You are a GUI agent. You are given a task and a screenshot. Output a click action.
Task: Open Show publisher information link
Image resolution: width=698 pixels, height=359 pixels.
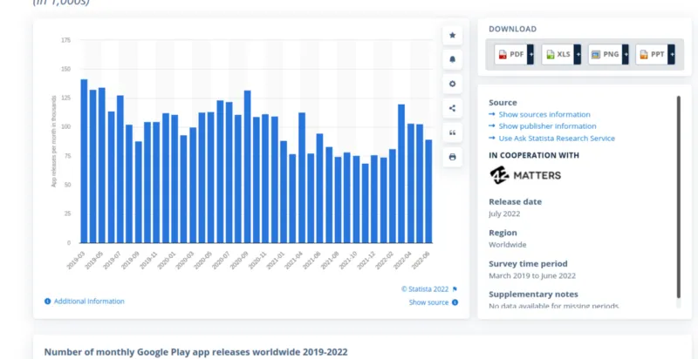pyautogui.click(x=548, y=126)
